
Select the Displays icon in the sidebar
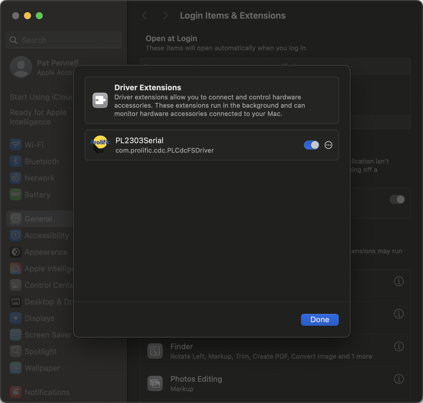click(x=15, y=318)
